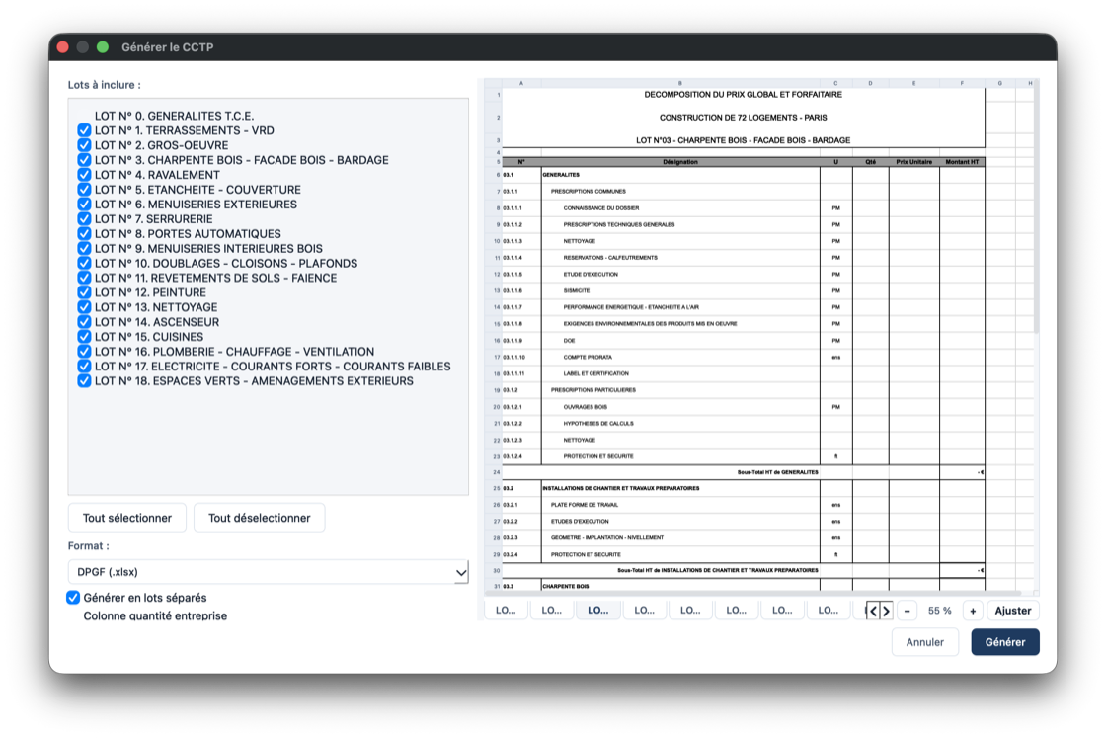The image size is (1106, 738).
Task: Click the Désignation header cell
Action: (680, 162)
